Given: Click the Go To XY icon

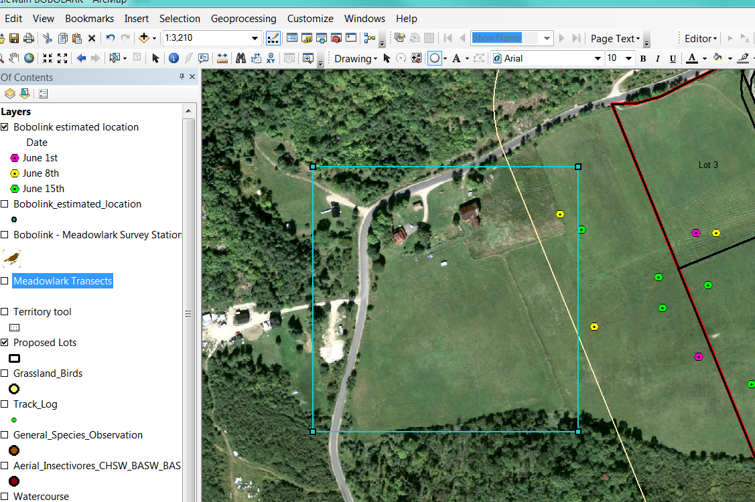Looking at the screenshot, I should click(x=271, y=58).
